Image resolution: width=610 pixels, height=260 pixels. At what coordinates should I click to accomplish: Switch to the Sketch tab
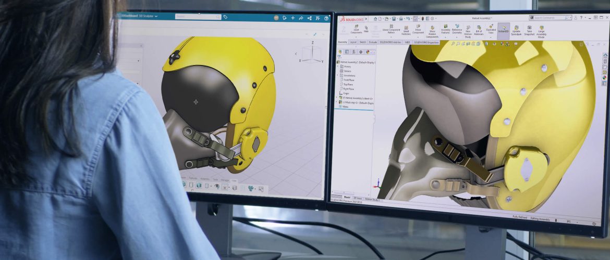tap(362, 42)
